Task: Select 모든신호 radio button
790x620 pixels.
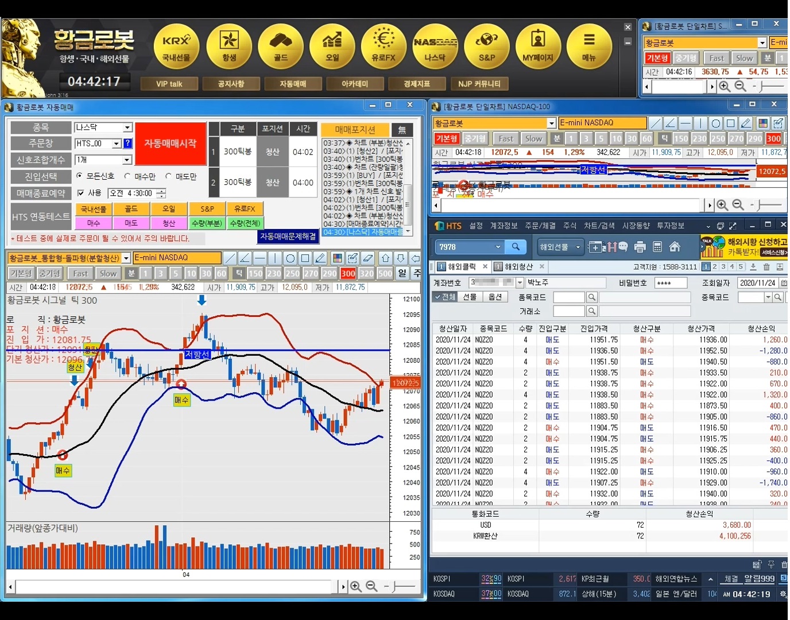Action: click(80, 176)
